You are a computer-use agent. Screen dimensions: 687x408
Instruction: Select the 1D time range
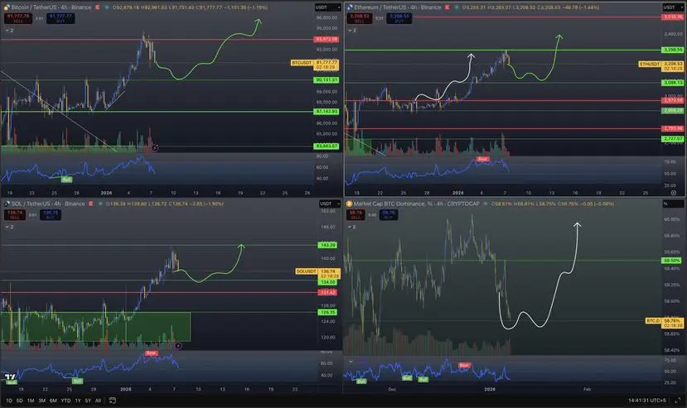(9, 401)
